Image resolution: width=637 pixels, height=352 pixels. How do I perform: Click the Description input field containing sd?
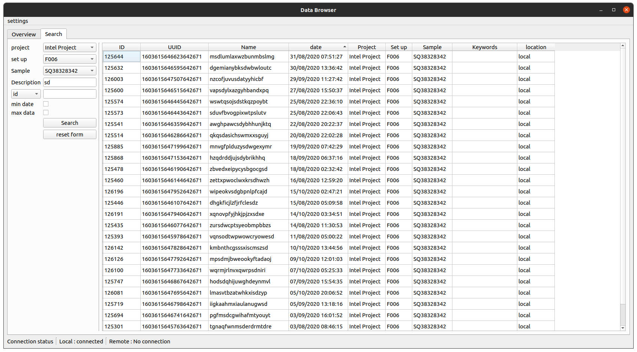70,82
